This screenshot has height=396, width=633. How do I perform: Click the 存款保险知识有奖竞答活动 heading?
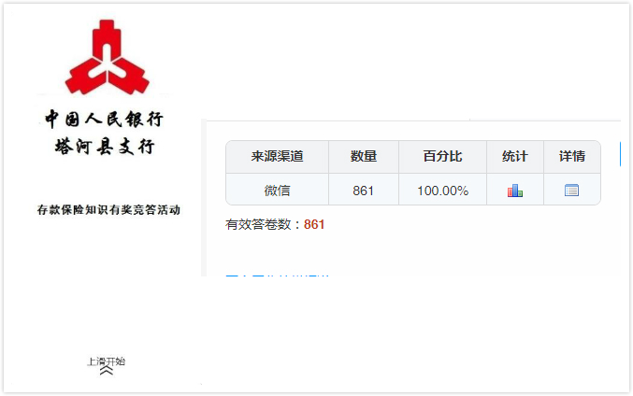(x=108, y=210)
